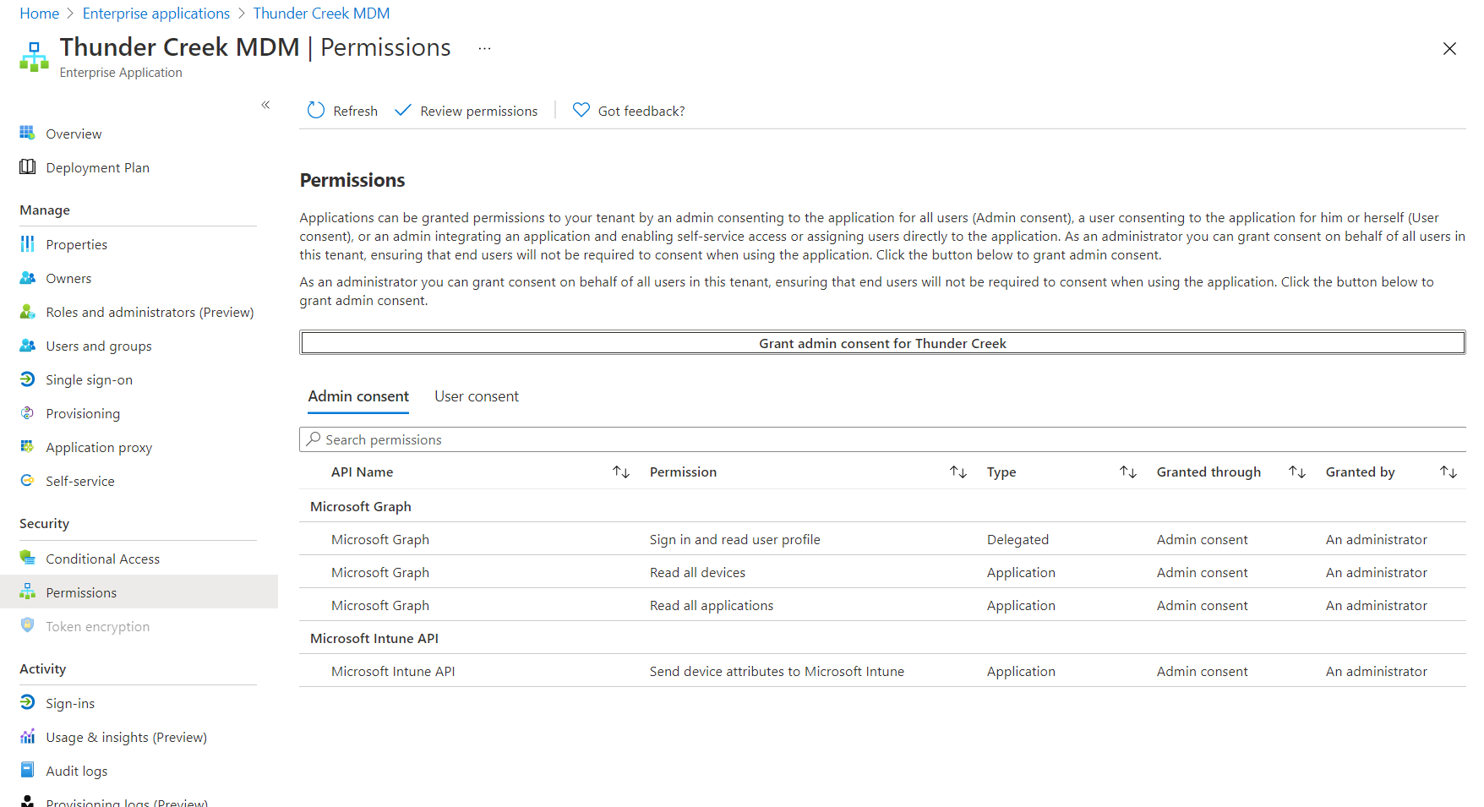Open Users and groups in sidebar
This screenshot has width=1484, height=807.
pos(99,346)
